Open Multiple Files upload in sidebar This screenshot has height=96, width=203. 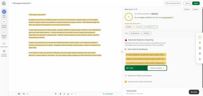coord(4,32)
